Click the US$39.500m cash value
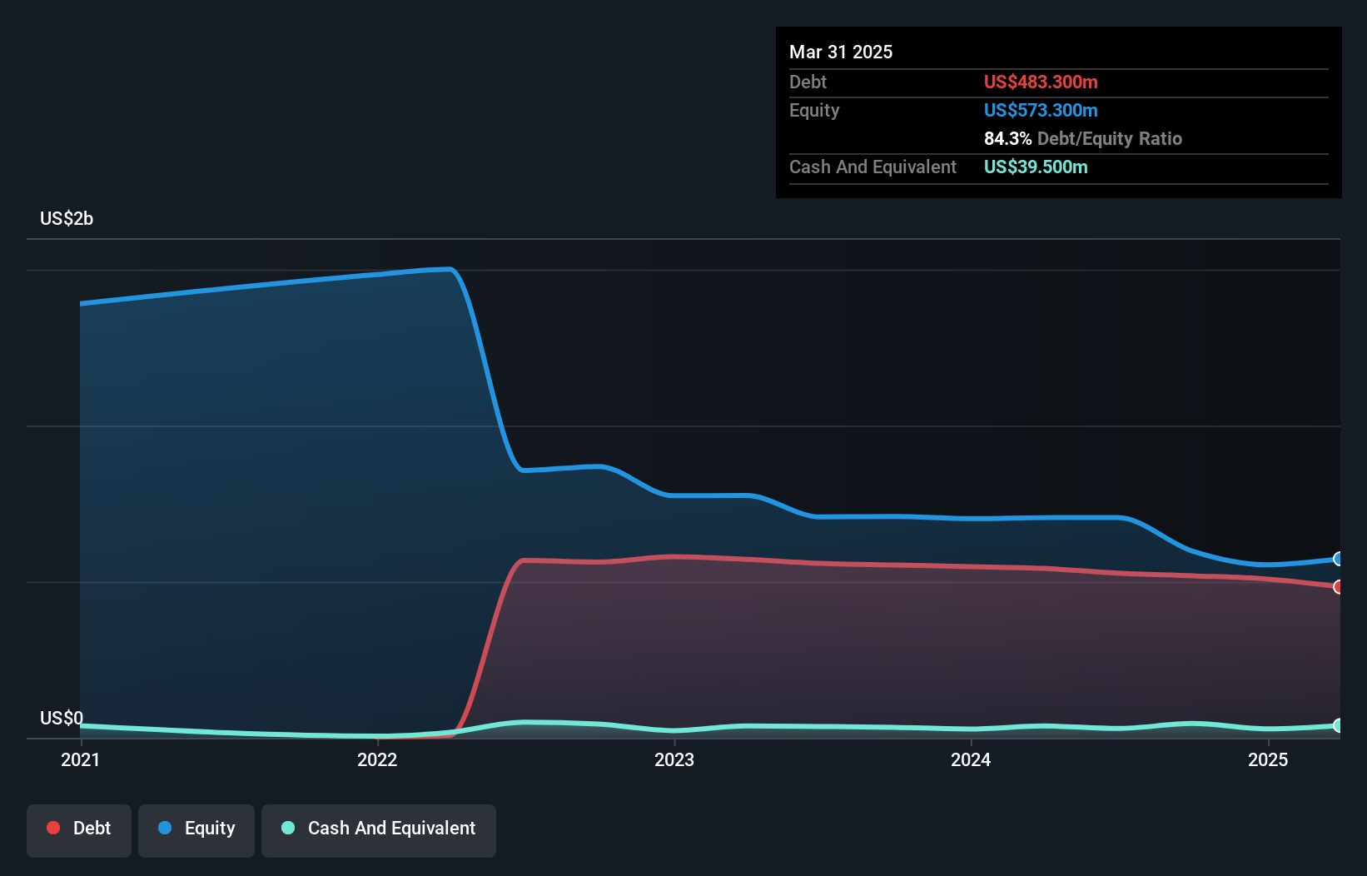Screen dimensions: 1367x876 [1036, 167]
